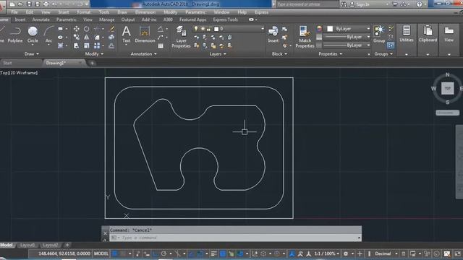Image resolution: width=463 pixels, height=260 pixels.
Task: Toggle ortho mode in status bar
Action: click(156, 253)
